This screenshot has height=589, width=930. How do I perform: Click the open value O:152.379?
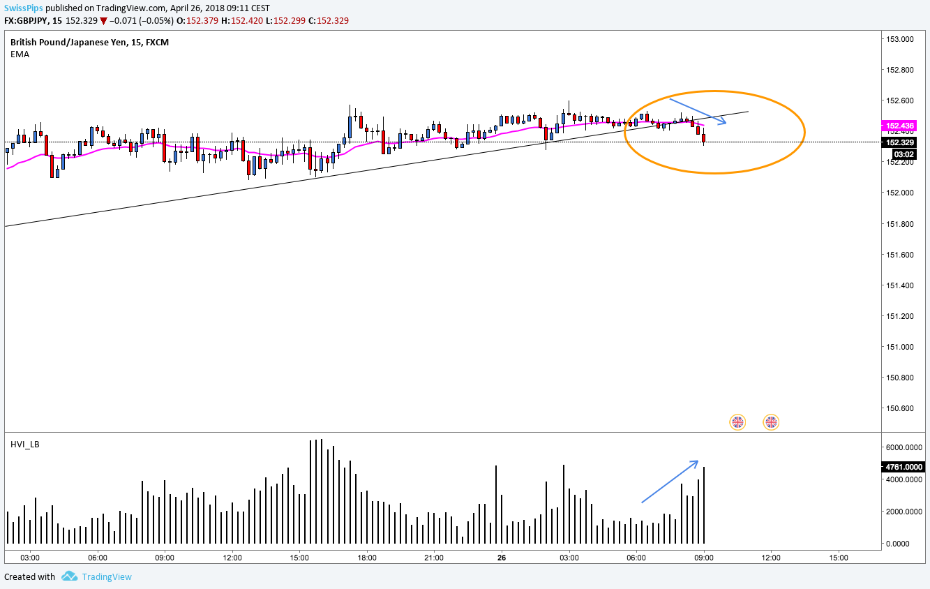pyautogui.click(x=196, y=21)
